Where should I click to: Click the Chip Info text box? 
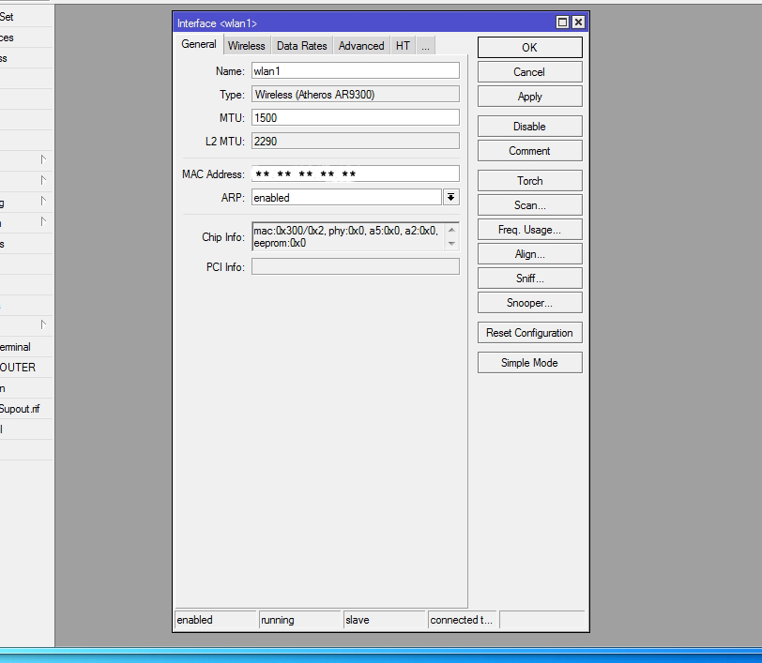click(348, 236)
